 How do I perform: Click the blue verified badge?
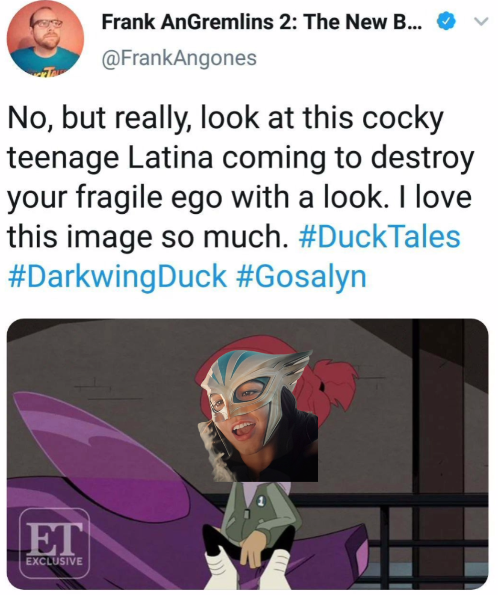tap(445, 22)
